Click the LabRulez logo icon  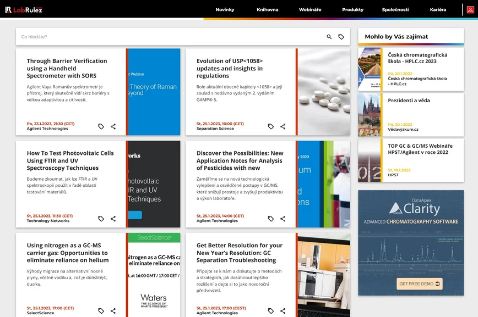click(9, 9)
